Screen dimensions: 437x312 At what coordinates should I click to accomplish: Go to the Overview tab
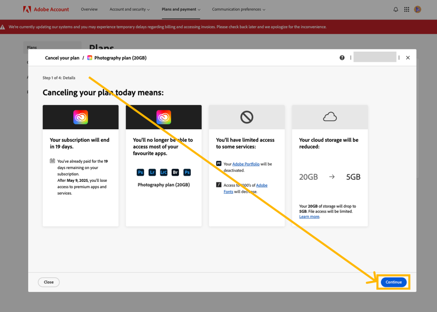89,9
